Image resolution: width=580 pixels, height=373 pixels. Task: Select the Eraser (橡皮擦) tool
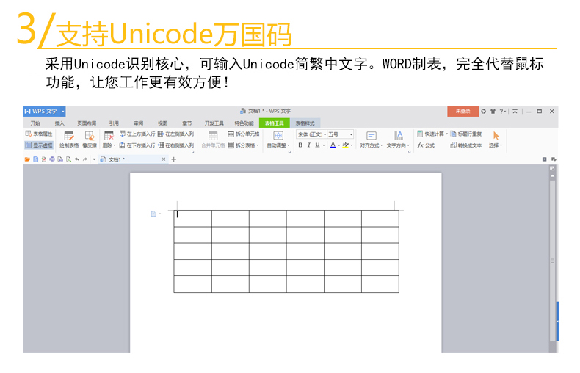90,138
